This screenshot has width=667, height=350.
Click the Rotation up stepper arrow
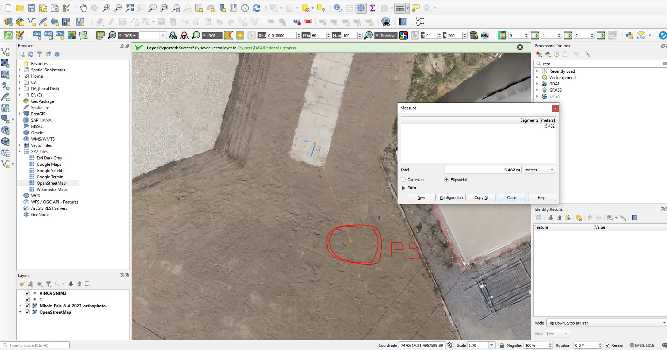click(600, 343)
